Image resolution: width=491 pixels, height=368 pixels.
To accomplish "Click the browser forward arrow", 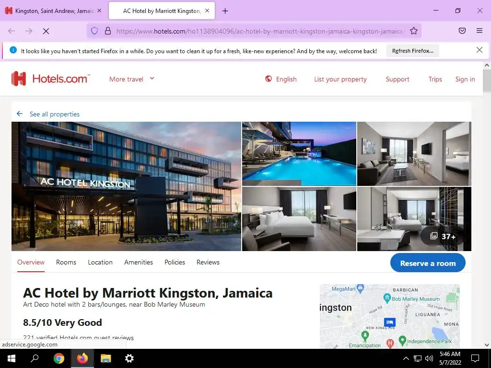I will 29,31.
